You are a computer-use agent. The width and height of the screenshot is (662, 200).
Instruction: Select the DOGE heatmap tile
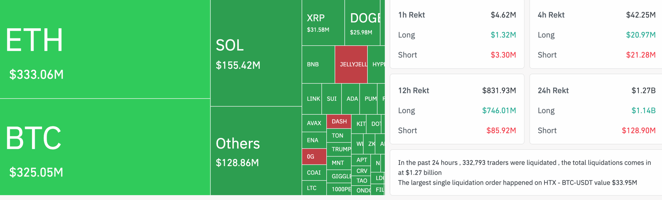pyautogui.click(x=363, y=23)
